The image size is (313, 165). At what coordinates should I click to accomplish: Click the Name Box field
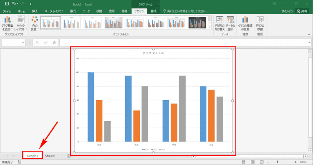click(x=11, y=42)
